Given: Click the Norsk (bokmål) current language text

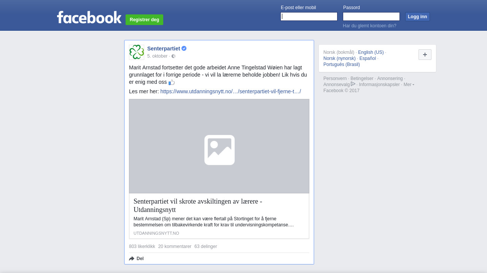Looking at the screenshot, I should (339, 52).
